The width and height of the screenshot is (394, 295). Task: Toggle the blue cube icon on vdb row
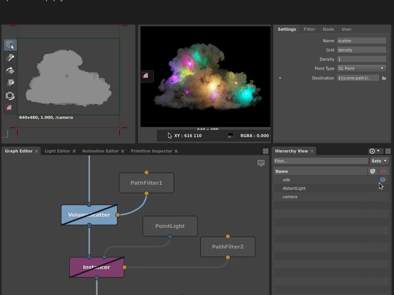pos(383,180)
